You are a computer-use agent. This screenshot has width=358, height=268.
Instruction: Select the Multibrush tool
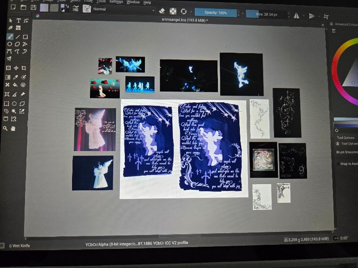(9, 59)
